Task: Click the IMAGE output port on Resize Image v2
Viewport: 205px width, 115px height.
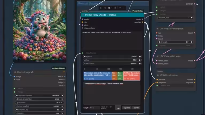Action: coord(65,76)
